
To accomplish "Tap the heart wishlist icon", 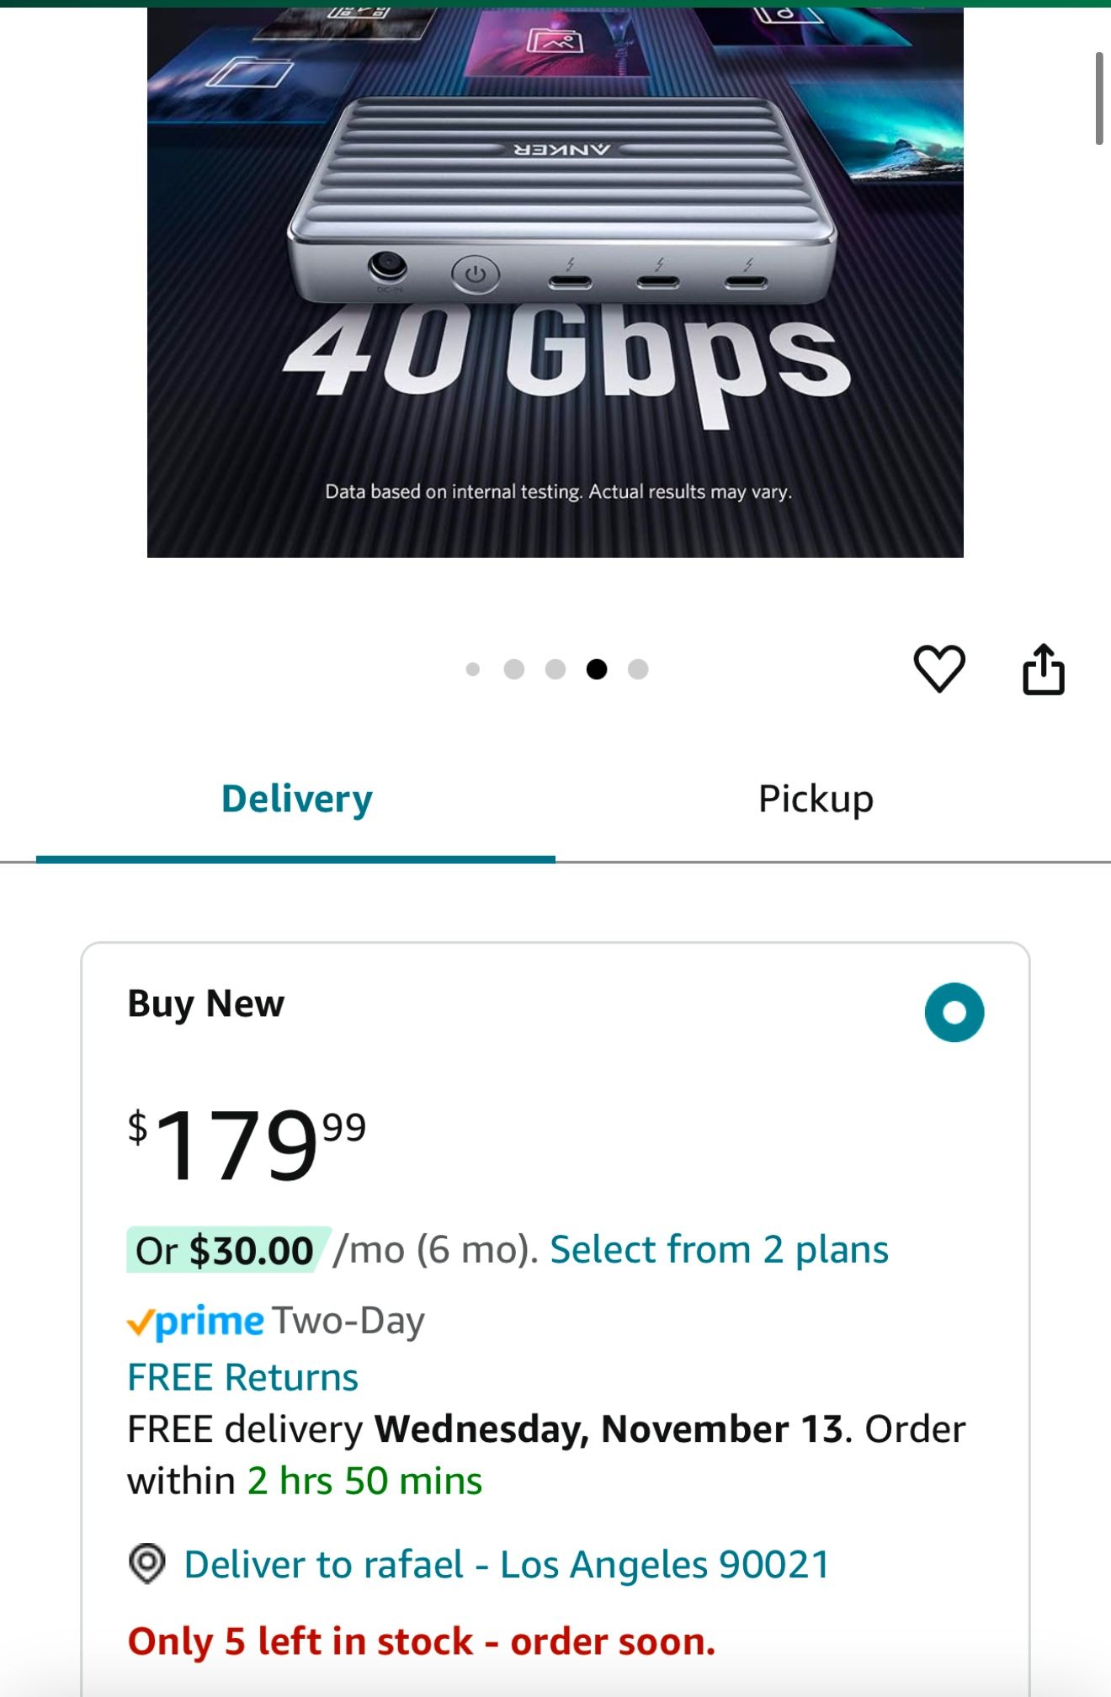I will click(x=938, y=669).
